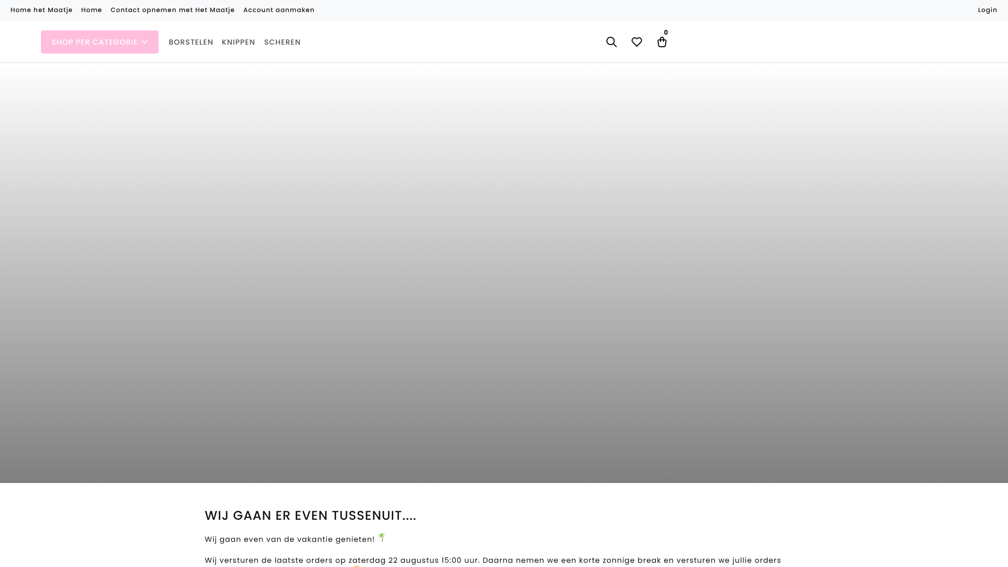Screen dimensions: 1008x567
Task: Open Contact opnemen met Het Maatje
Action: 173,10
